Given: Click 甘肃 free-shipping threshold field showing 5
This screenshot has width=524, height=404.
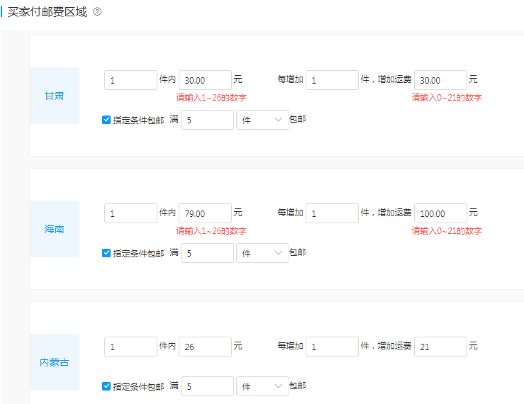Looking at the screenshot, I should [x=207, y=120].
